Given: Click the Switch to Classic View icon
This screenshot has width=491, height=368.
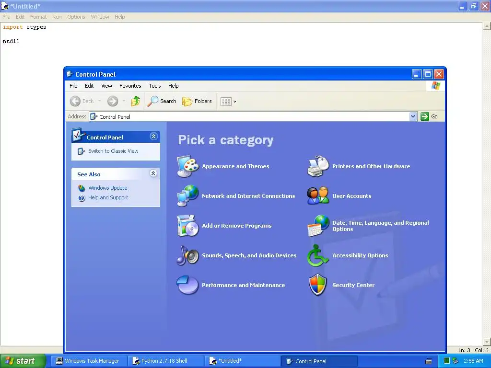Looking at the screenshot, I should 81,151.
